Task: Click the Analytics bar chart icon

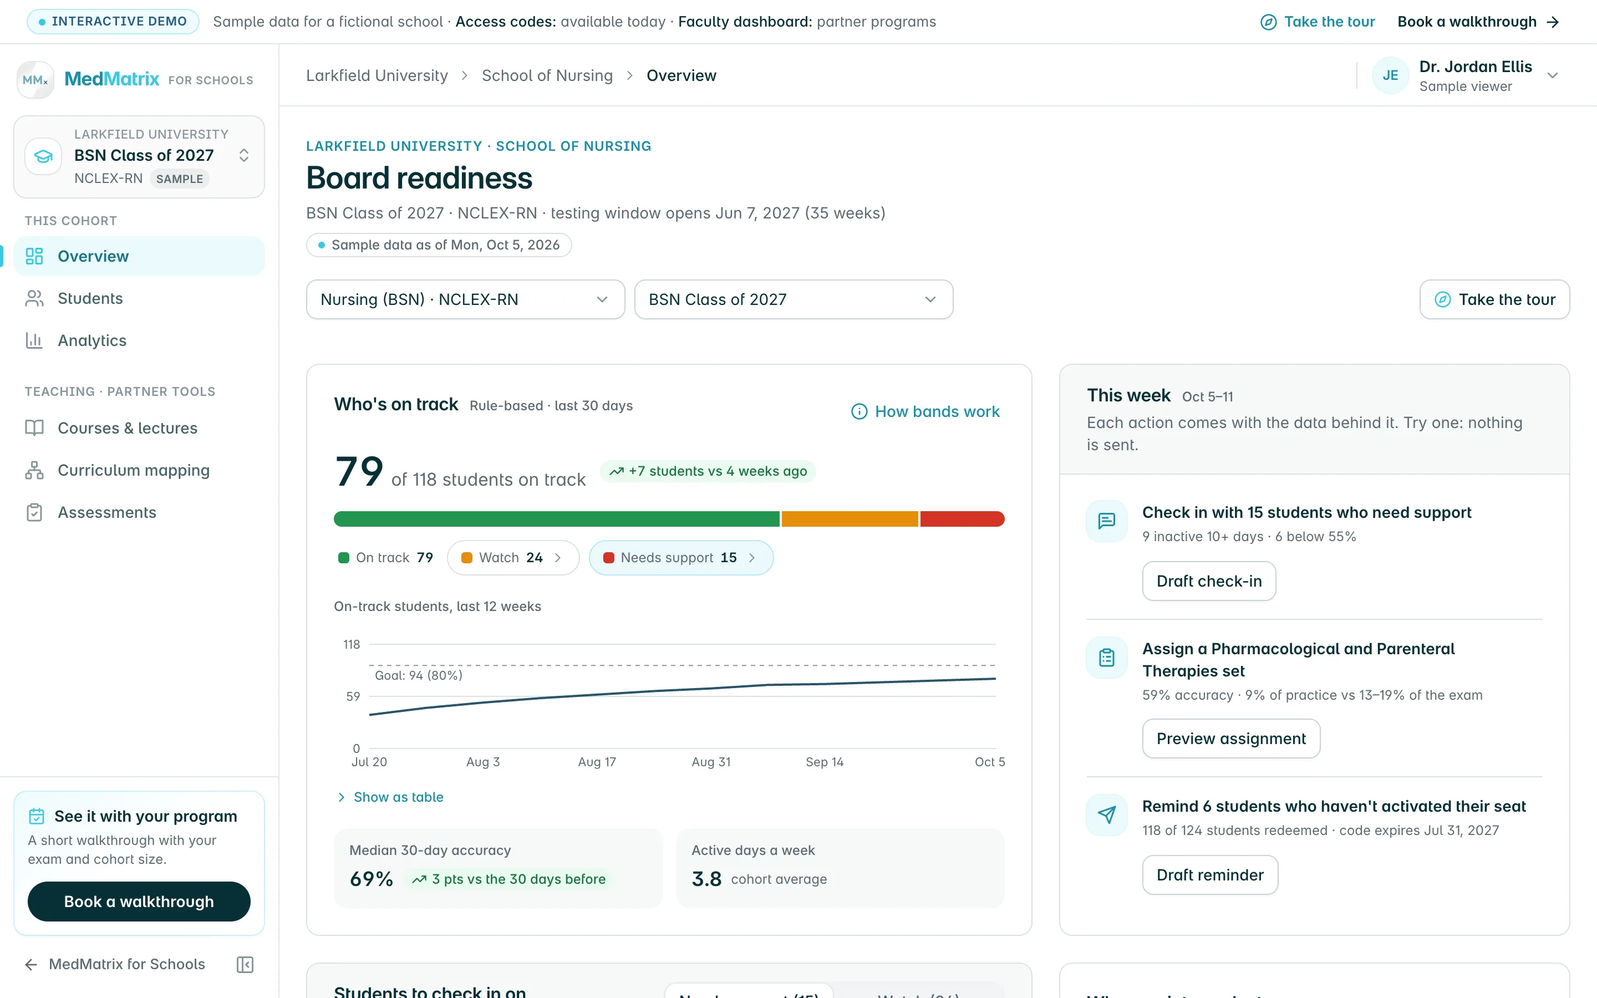Action: pyautogui.click(x=34, y=340)
